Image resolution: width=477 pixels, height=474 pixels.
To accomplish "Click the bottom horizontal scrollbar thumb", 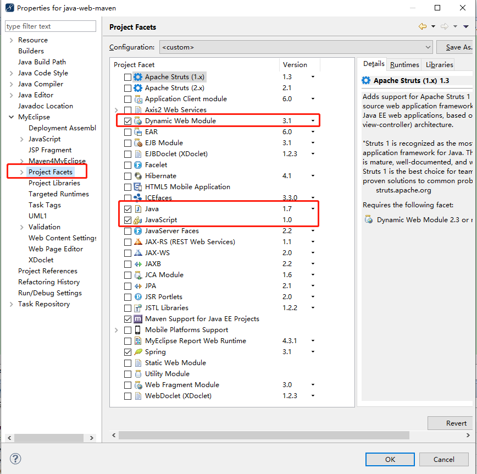I will click(x=264, y=436).
